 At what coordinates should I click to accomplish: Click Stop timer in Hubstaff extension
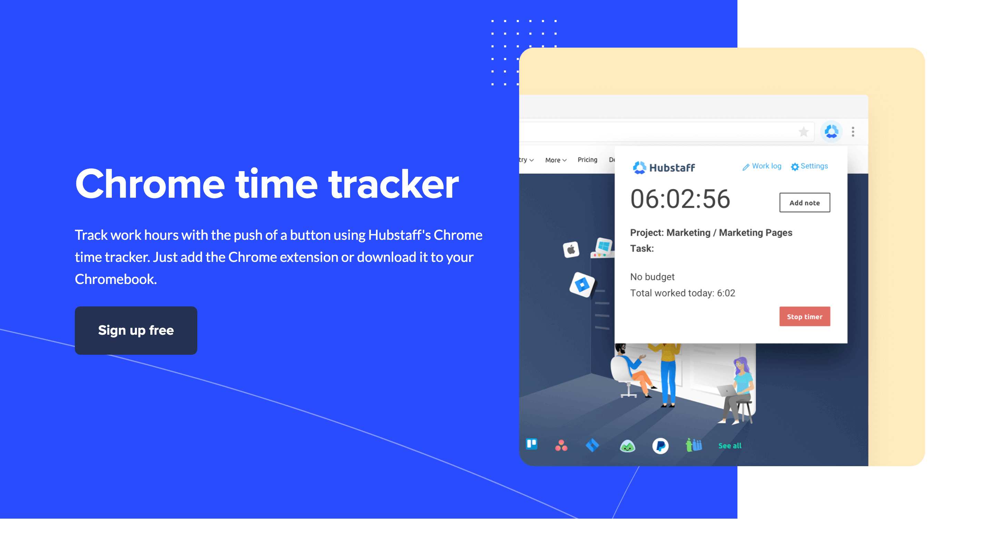[805, 316]
